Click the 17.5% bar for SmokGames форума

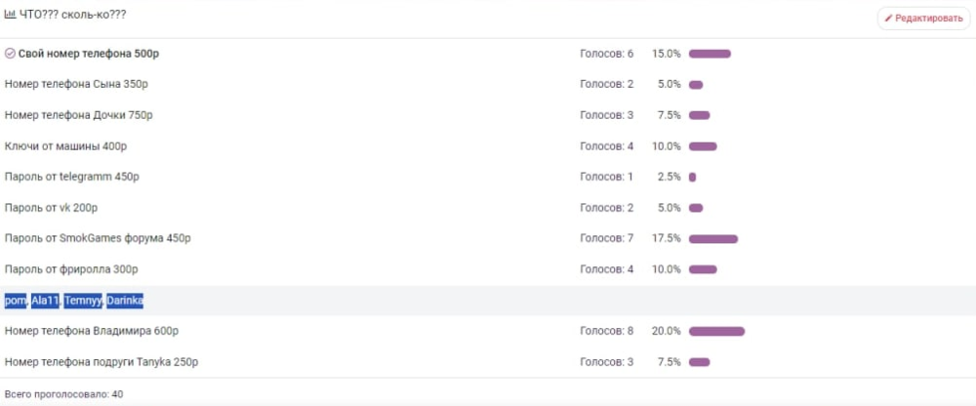[713, 238]
